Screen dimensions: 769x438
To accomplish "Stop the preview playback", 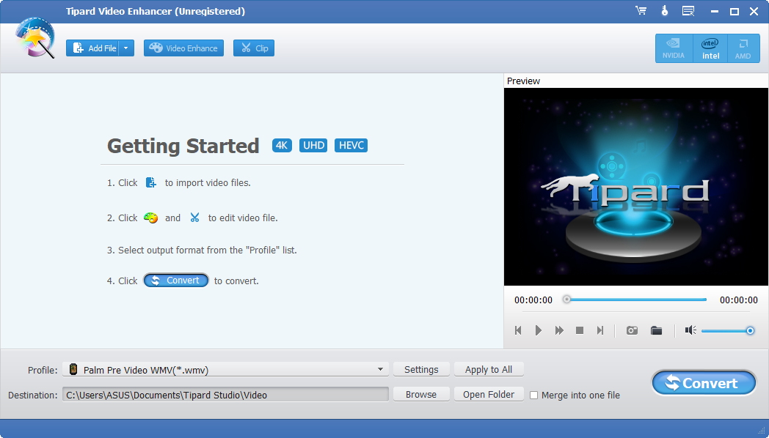I will (579, 330).
